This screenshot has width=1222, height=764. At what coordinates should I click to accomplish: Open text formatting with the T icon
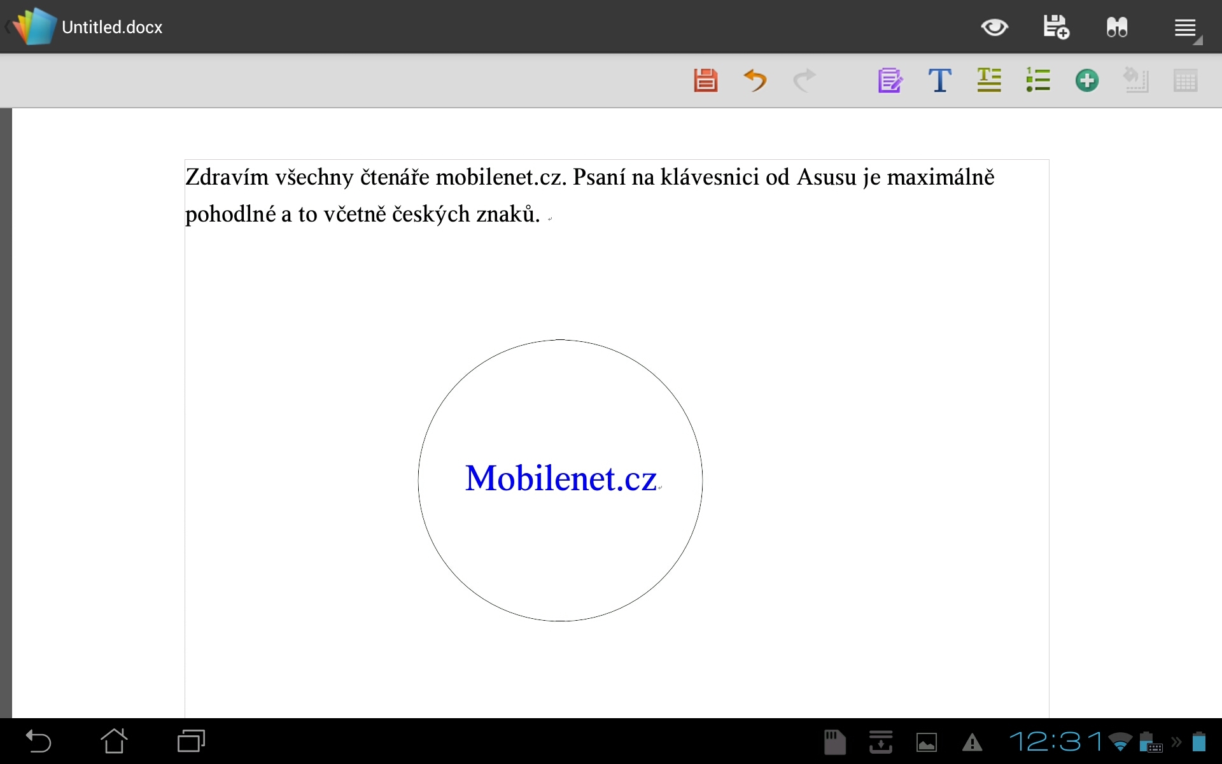point(940,80)
